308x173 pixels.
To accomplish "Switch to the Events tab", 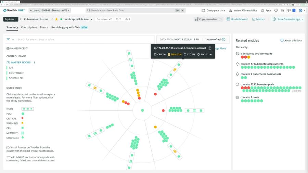I will click(43, 27).
